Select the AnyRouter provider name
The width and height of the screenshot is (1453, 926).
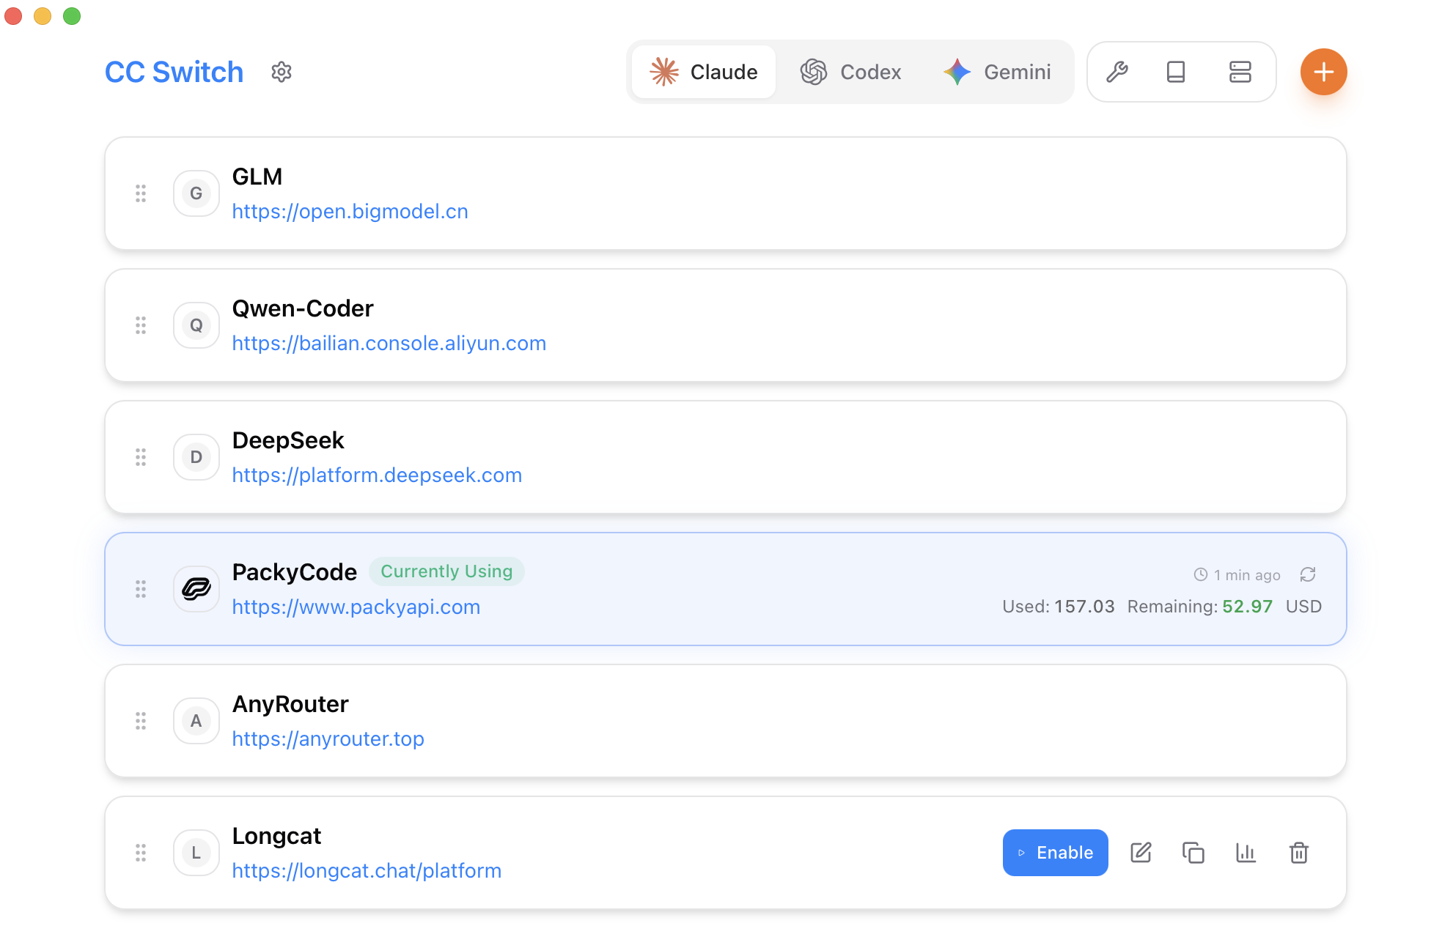(x=290, y=704)
